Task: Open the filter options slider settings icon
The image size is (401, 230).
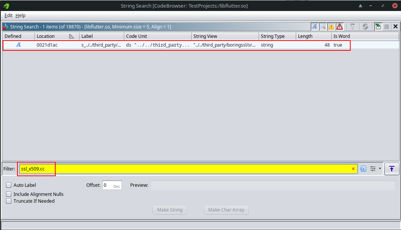Action: pos(373,169)
